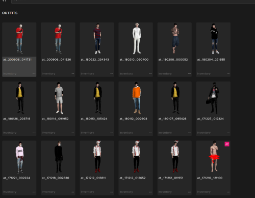This screenshot has height=198, width=255.
Task: Click Inventory link on outfit at_171212_012652
Action: tap(126, 192)
